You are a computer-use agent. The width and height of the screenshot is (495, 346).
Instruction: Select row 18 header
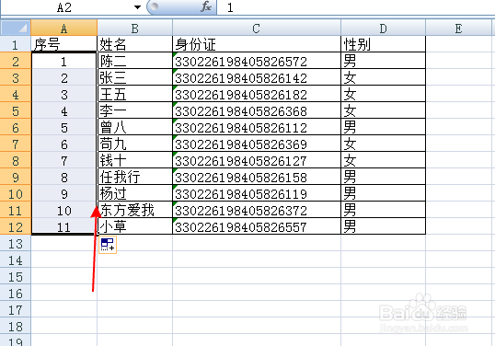(16, 326)
